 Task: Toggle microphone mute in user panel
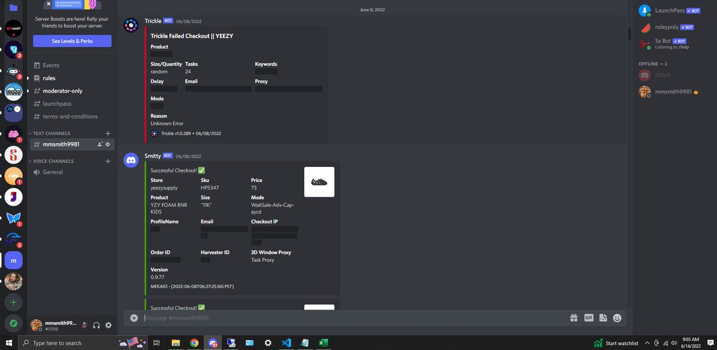[85, 325]
